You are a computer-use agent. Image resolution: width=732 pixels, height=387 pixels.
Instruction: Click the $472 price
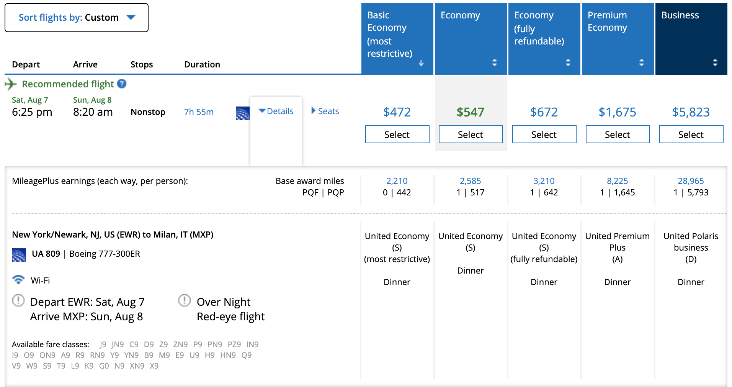[397, 112]
